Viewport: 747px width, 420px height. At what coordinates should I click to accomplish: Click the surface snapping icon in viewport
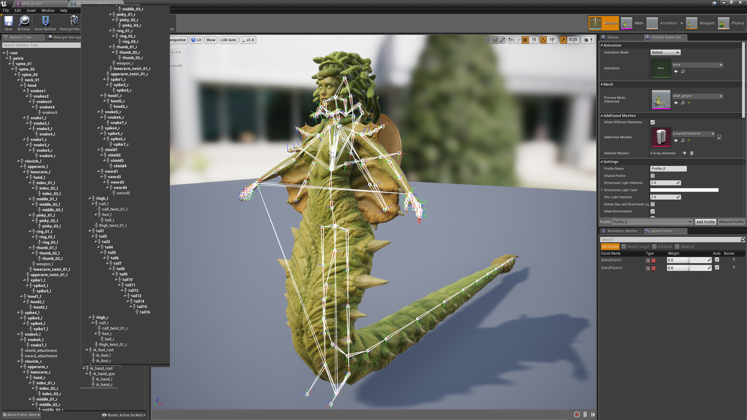click(518, 40)
